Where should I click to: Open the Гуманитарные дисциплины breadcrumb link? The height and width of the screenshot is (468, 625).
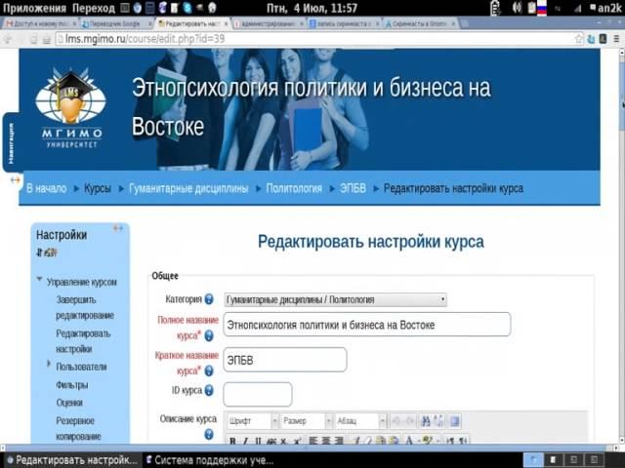pos(188,188)
